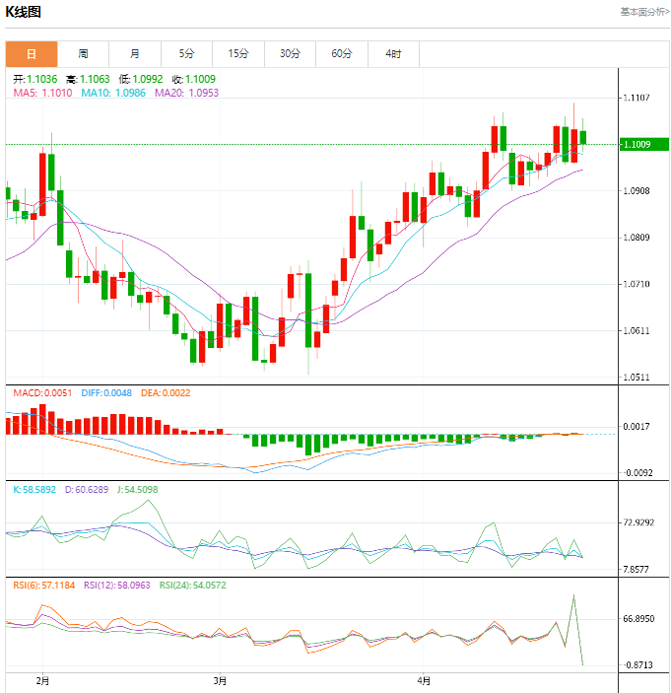Switch to the 周 weekly tab
The width and height of the screenshot is (671, 693).
pos(83,54)
